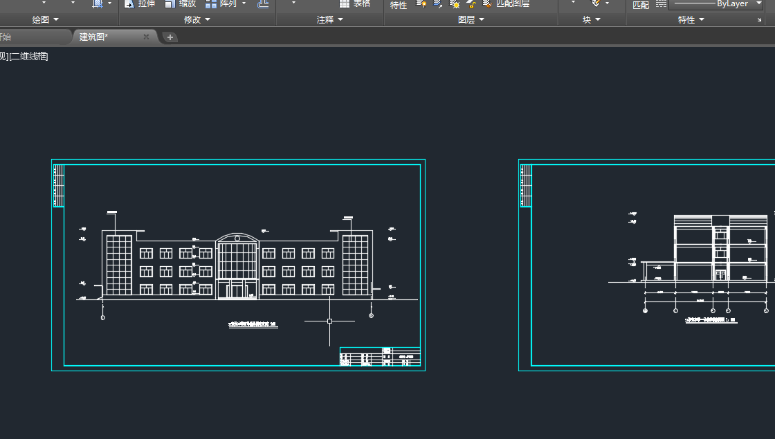Expand the 图层 (Layers) panel
This screenshot has width=775, height=439.
pyautogui.click(x=471, y=20)
